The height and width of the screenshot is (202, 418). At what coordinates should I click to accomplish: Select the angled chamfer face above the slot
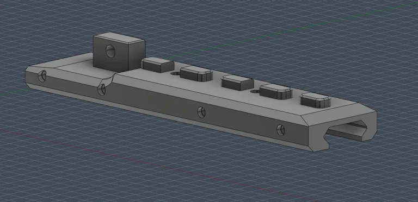tap(339, 115)
